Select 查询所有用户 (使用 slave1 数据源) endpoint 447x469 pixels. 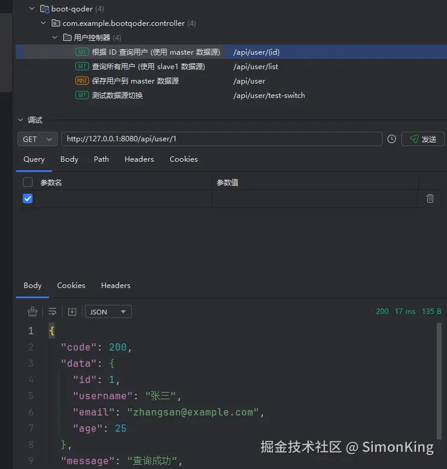148,67
